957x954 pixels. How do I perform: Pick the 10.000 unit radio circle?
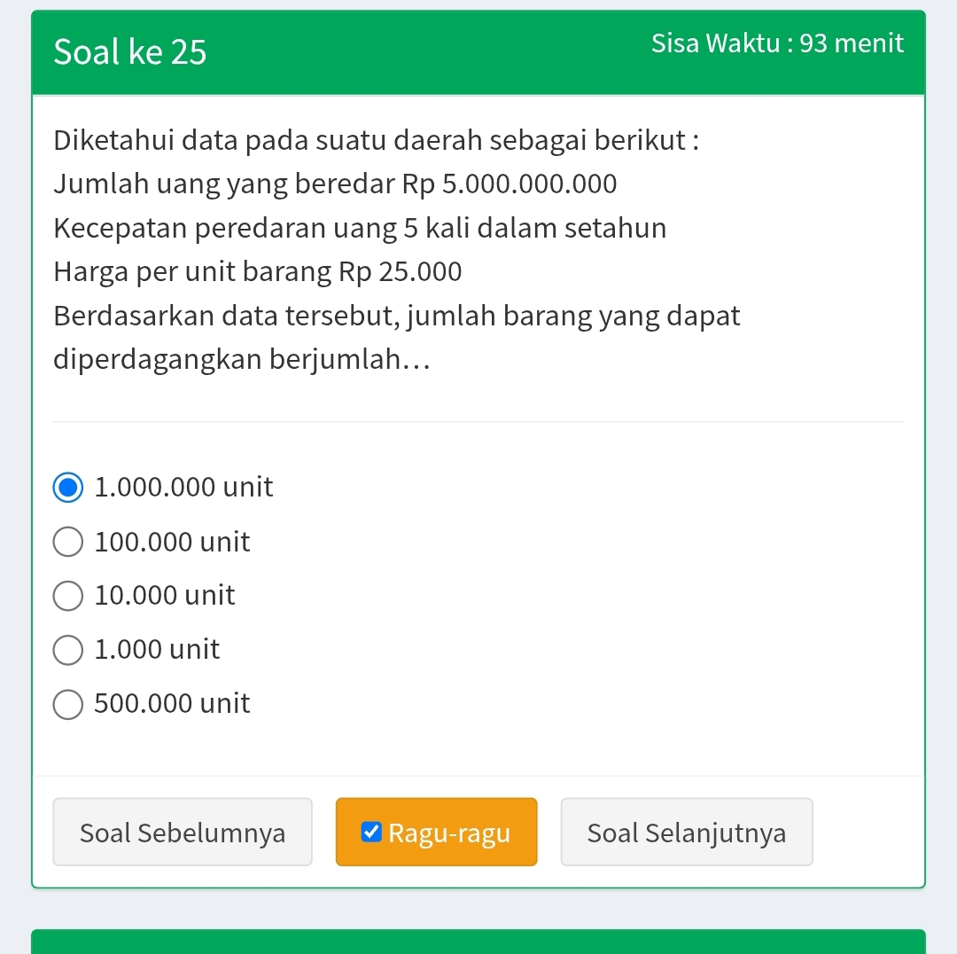point(68,596)
